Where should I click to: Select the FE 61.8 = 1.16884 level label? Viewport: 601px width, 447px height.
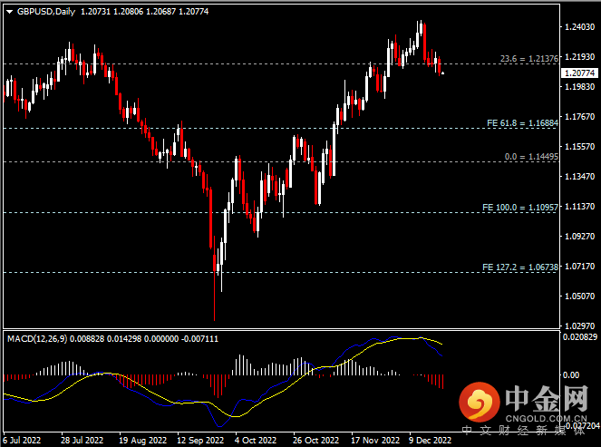pyautogui.click(x=519, y=122)
